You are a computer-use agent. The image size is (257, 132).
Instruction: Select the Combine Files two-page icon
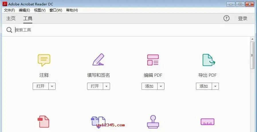(x=98, y=122)
